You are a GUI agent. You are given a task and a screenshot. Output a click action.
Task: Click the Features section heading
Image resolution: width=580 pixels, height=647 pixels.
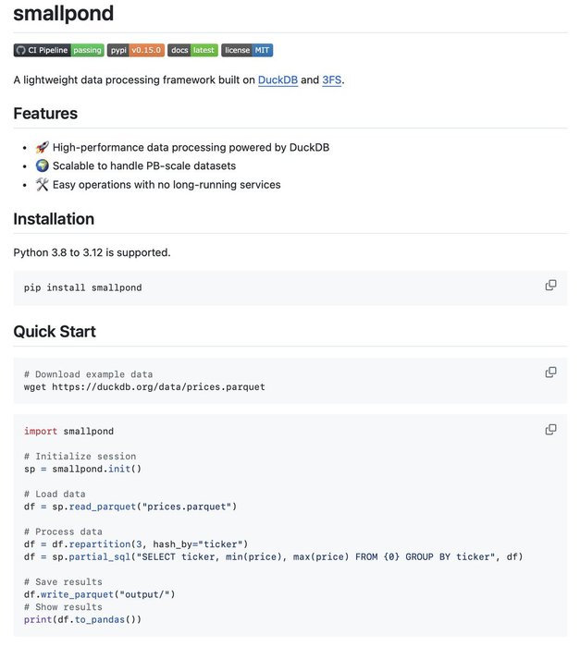tap(45, 114)
